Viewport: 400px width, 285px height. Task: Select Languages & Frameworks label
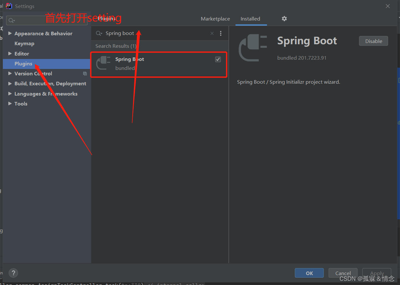point(46,94)
